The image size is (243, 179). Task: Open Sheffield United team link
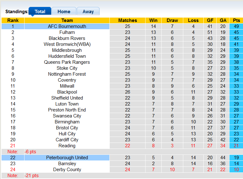tap(67, 98)
